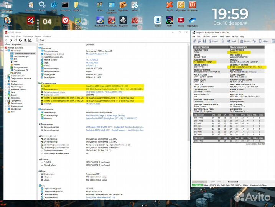Open the red download arrow desktop shortcut
This screenshot has height=207, width=275.
[x=181, y=21]
